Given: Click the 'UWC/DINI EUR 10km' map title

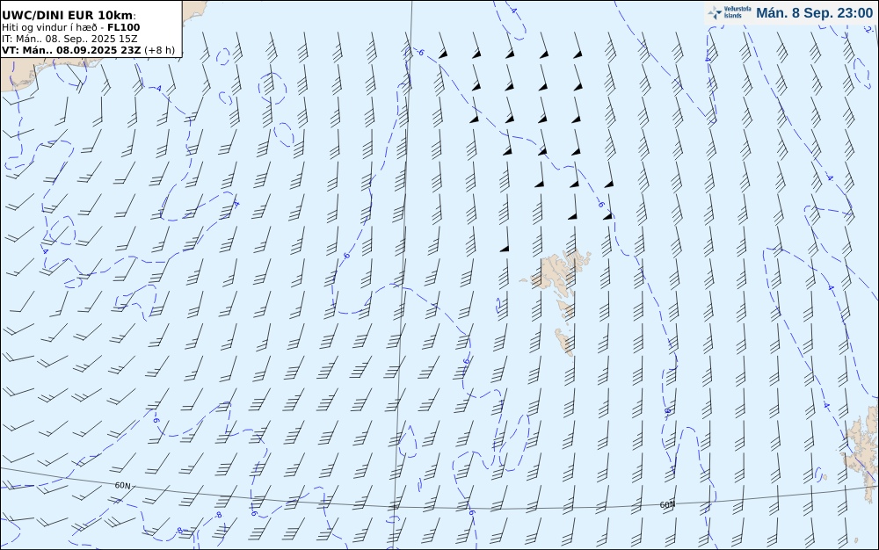Looking at the screenshot, I should pos(69,15).
